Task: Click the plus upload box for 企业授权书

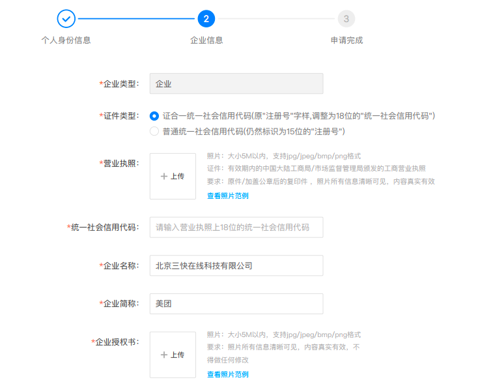Action: pyautogui.click(x=173, y=355)
